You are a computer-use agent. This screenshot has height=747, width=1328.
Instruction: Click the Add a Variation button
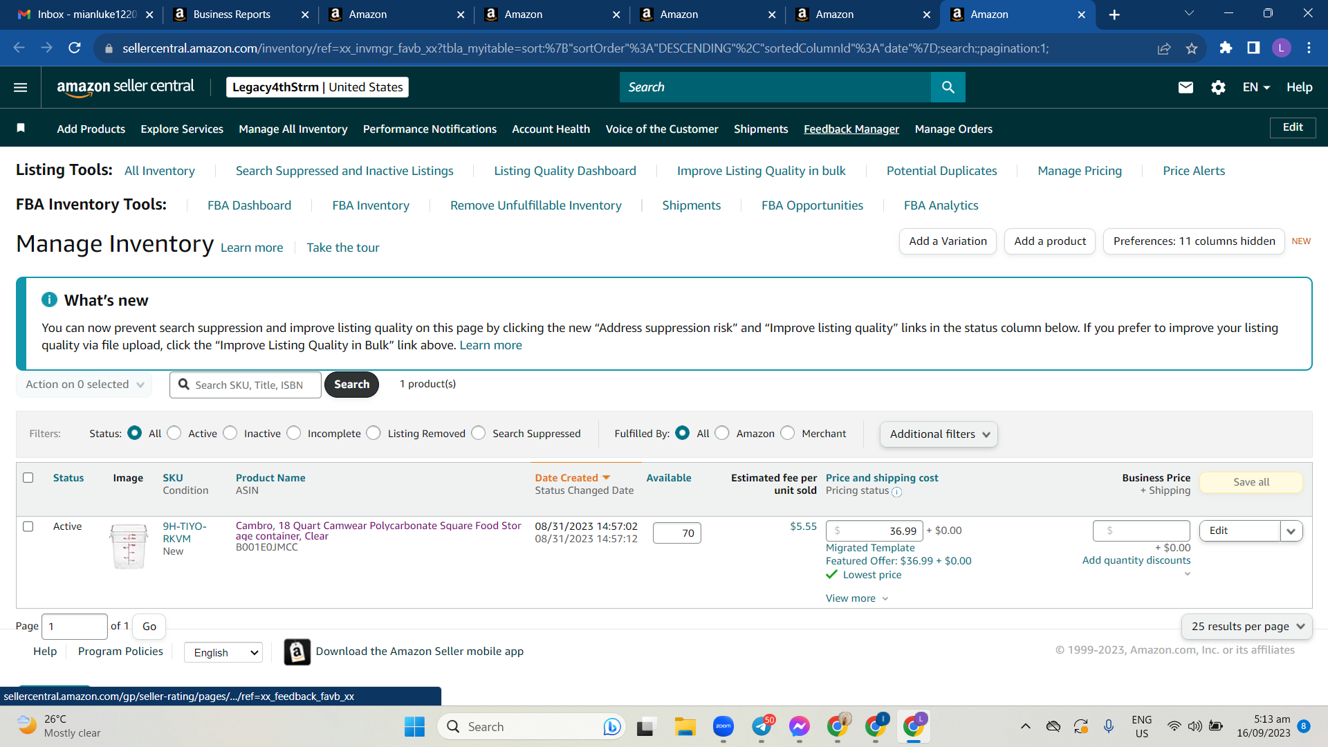(948, 241)
